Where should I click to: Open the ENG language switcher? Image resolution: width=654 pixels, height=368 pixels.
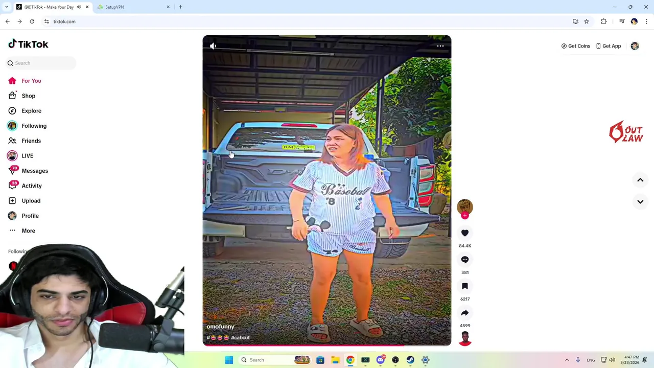pos(591,360)
